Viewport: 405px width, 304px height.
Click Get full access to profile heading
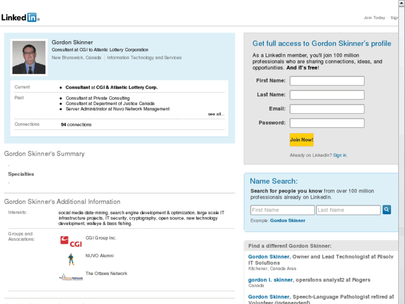(x=321, y=44)
